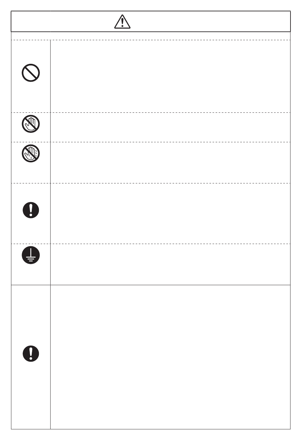308x442 pixels.
Task: Click the narrow empty row beneath the warning header
Action: tap(151, 36)
